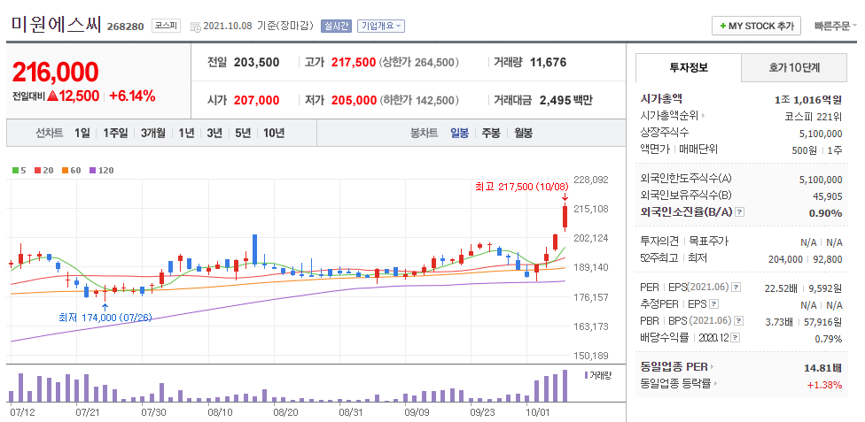Click the MY STOCK 추가 button
Screen dimensions: 865x422
click(756, 26)
